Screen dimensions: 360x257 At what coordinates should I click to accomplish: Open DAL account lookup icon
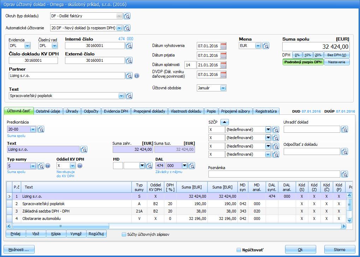click(x=191, y=166)
